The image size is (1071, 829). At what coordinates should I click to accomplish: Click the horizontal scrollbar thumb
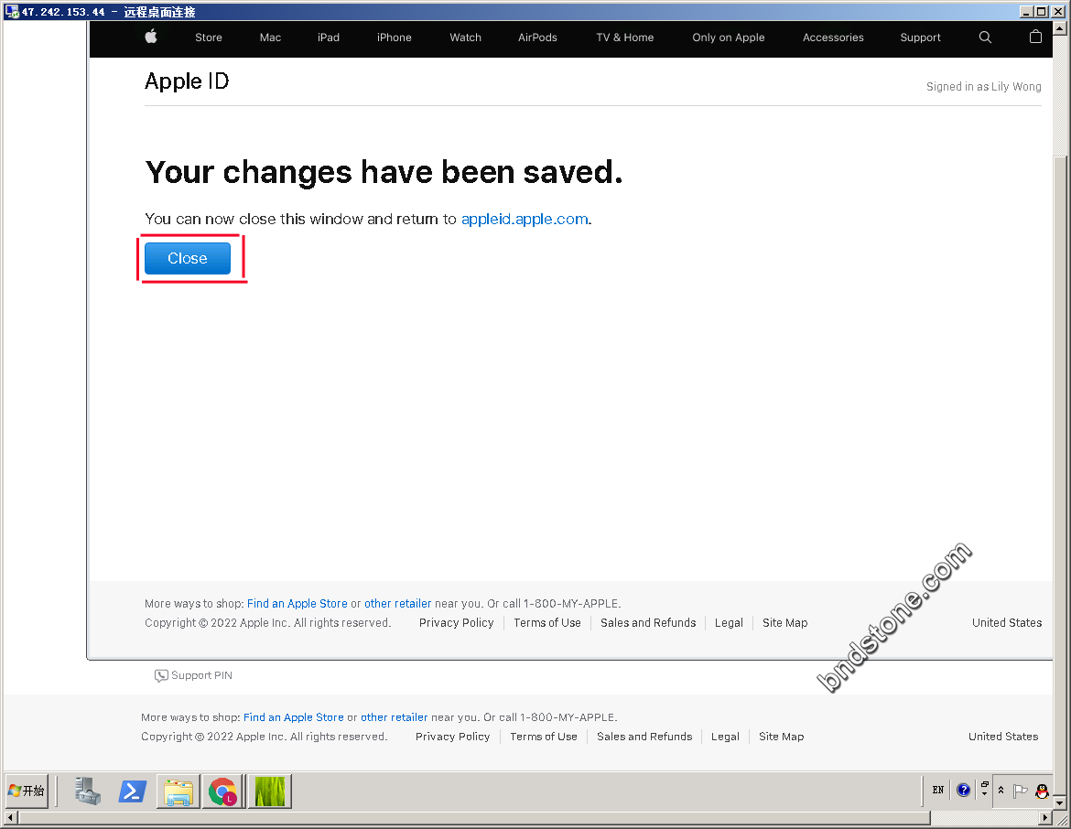(x=474, y=817)
